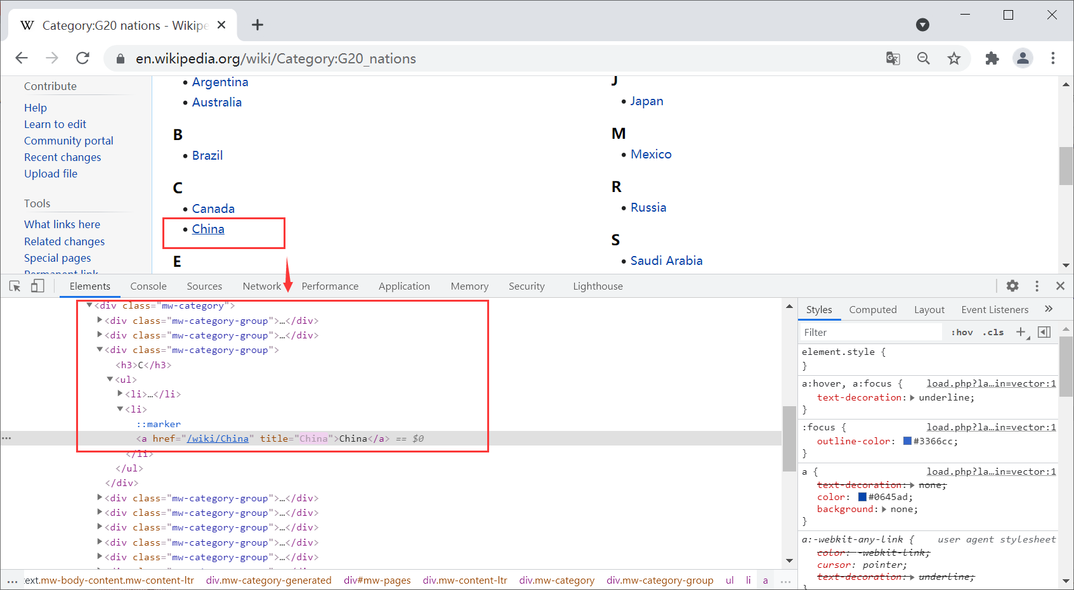This screenshot has height=590, width=1074.
Task: Switch to the Console tab
Action: click(x=148, y=286)
